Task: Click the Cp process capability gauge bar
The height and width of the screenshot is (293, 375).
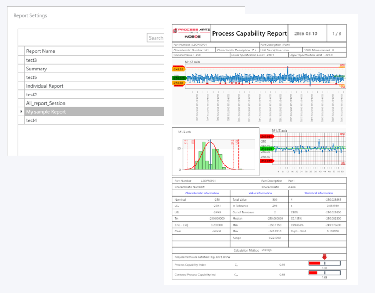Action: [324, 263]
